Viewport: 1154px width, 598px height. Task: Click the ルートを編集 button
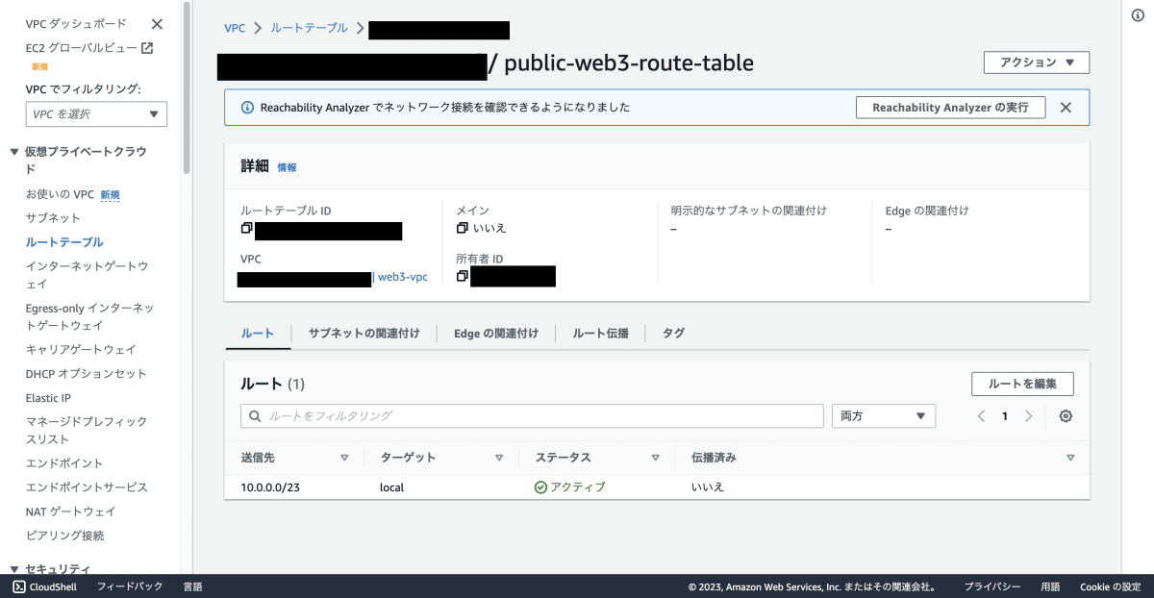pos(1022,384)
